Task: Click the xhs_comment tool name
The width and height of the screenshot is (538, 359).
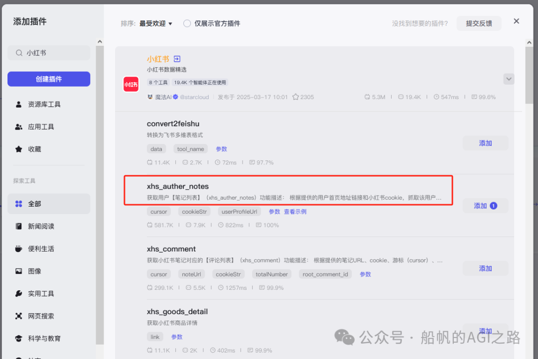Action: click(171, 249)
